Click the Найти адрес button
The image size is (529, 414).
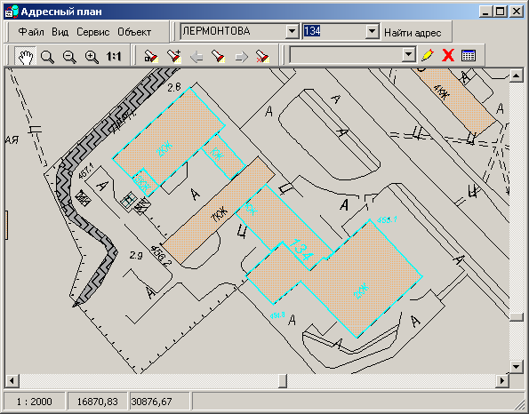413,33
